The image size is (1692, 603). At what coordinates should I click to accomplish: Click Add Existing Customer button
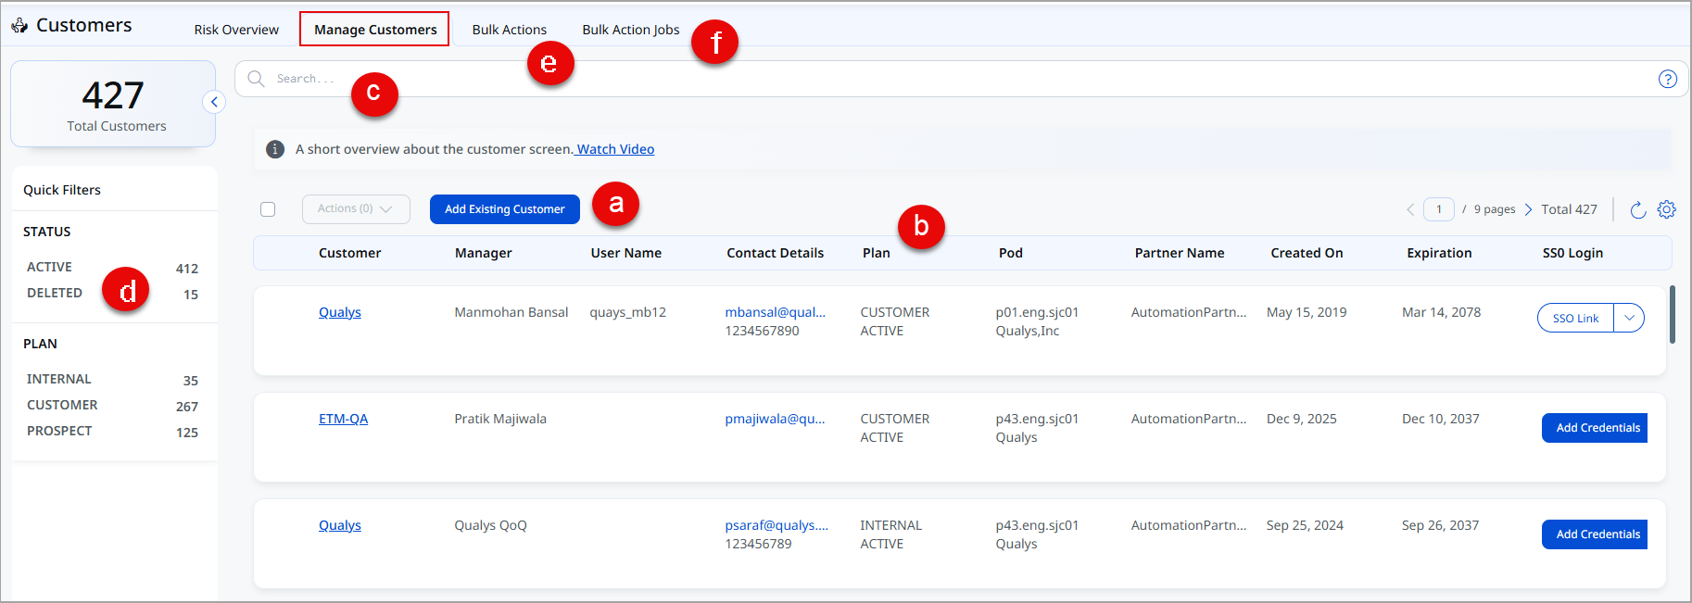(x=505, y=209)
